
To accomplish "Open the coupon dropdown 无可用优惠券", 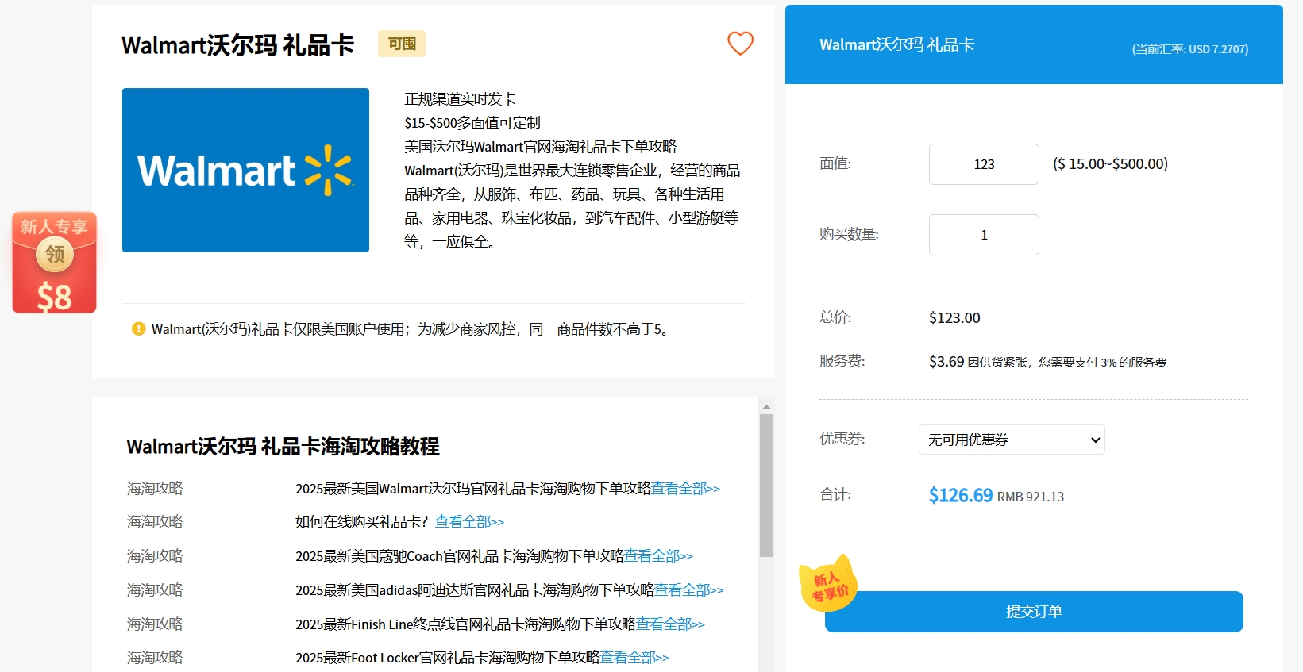I will (1012, 440).
